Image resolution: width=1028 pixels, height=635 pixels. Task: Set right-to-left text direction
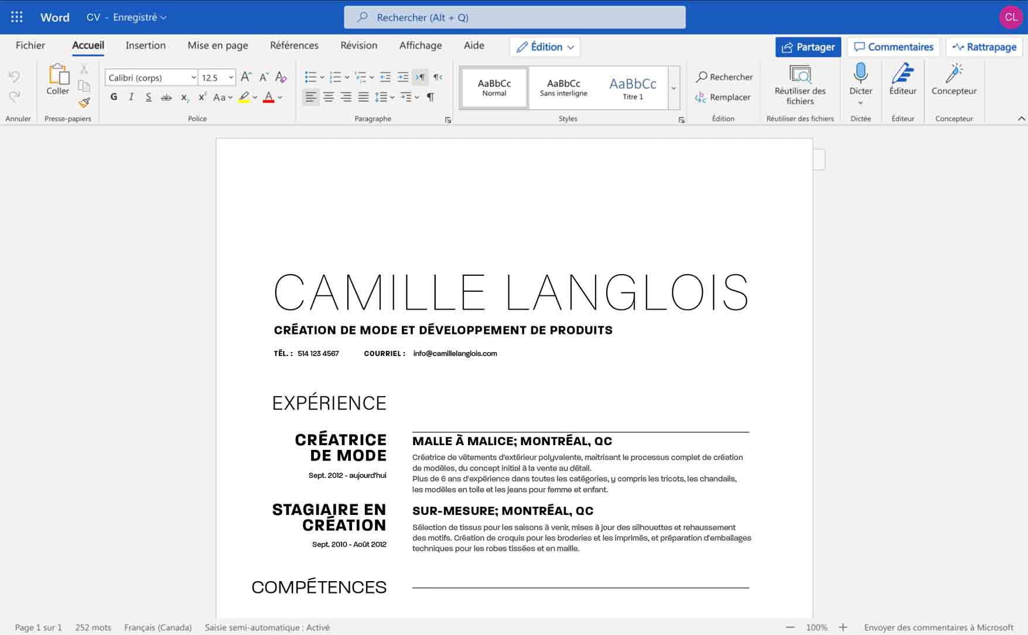click(438, 77)
